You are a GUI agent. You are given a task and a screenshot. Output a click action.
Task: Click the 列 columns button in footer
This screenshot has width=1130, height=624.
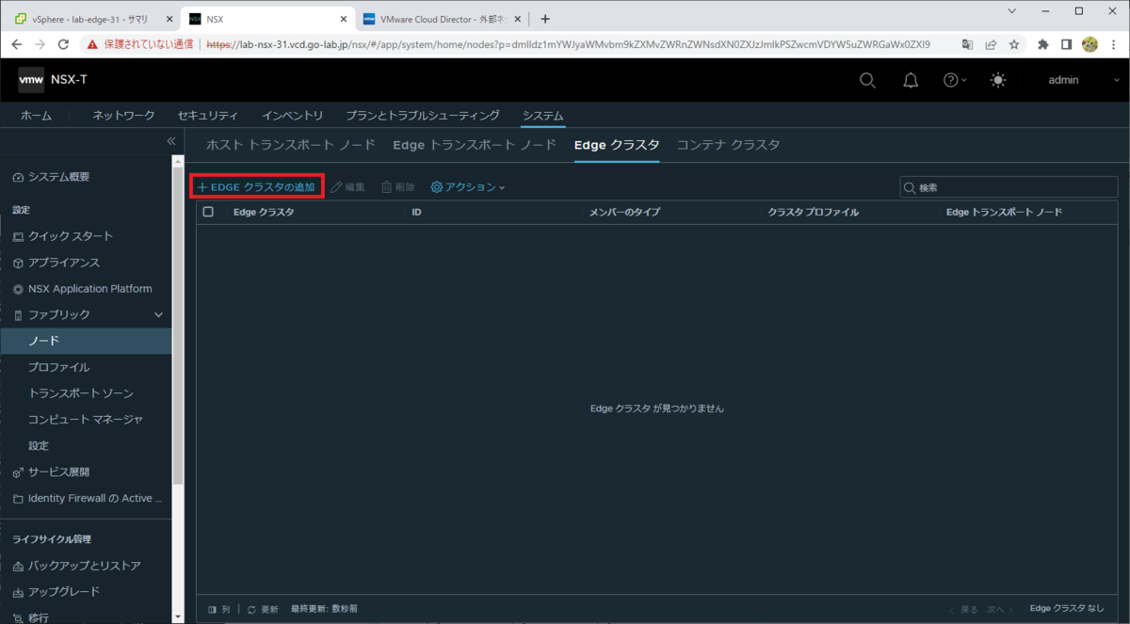218,610
